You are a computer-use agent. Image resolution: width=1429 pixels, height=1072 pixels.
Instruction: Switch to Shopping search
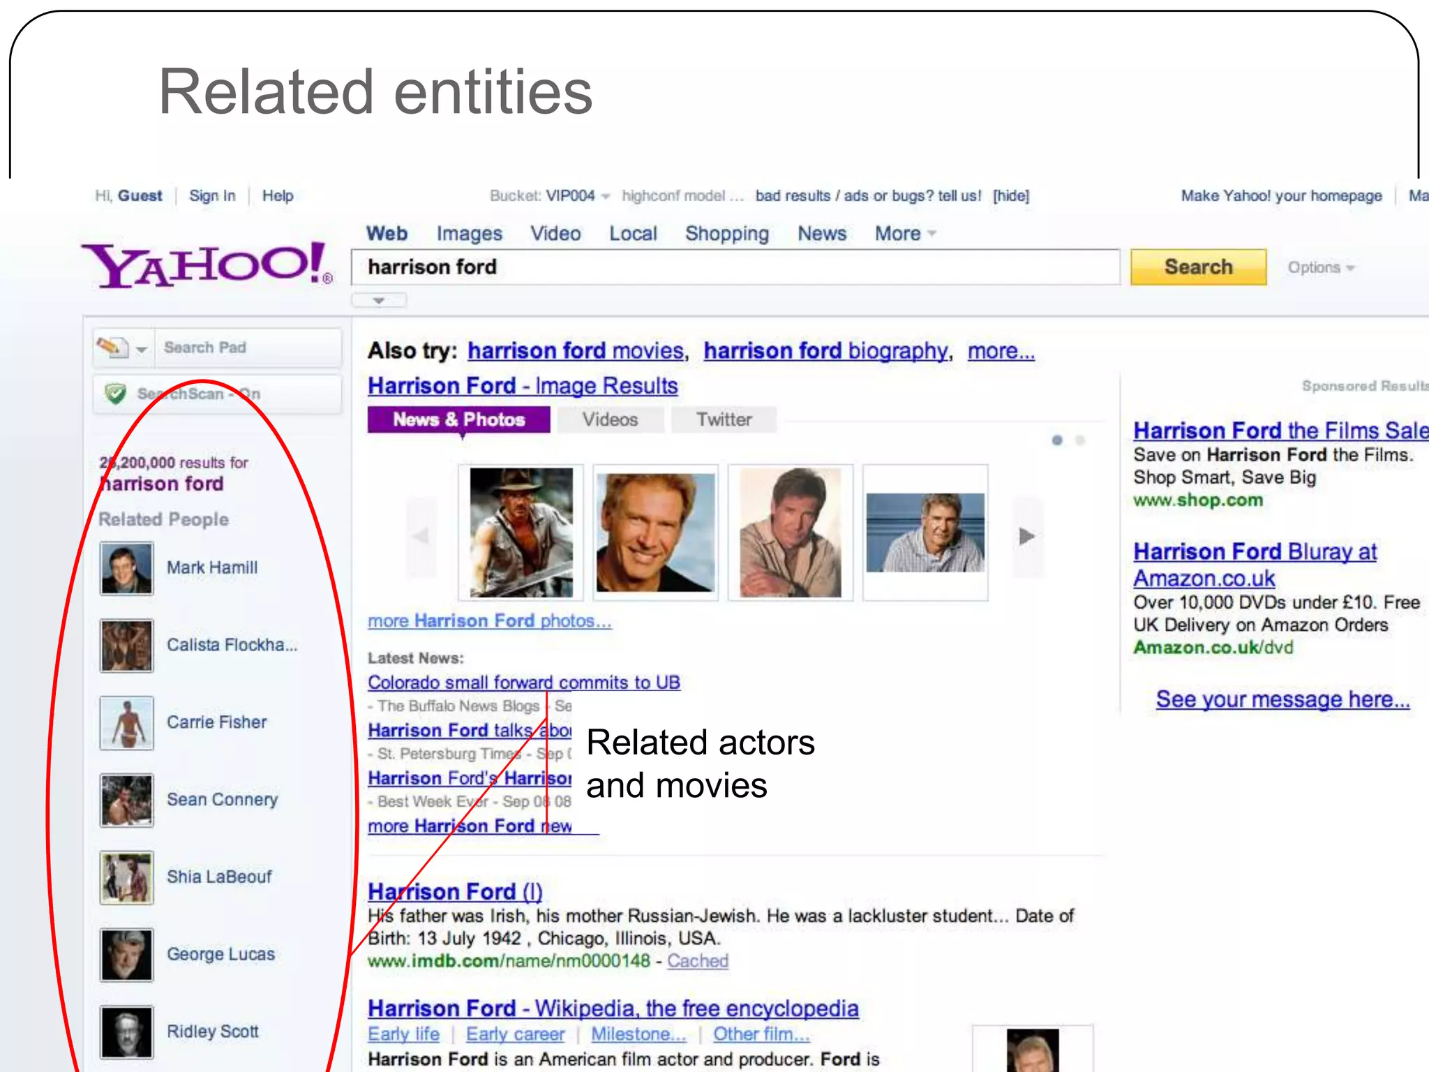[x=727, y=234]
